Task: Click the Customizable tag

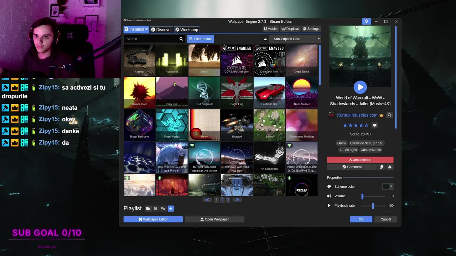Action: coord(370,150)
